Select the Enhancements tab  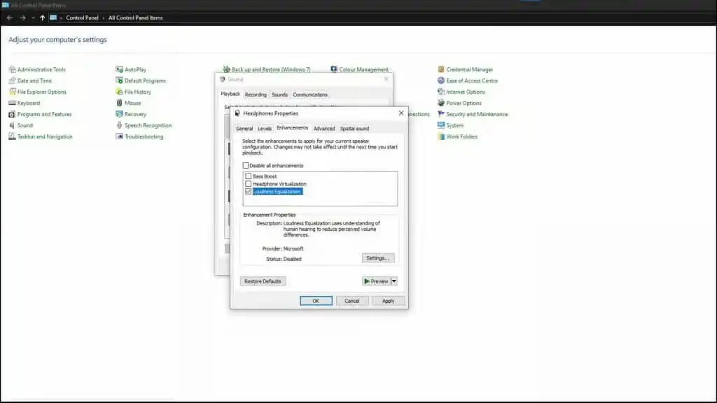point(292,128)
